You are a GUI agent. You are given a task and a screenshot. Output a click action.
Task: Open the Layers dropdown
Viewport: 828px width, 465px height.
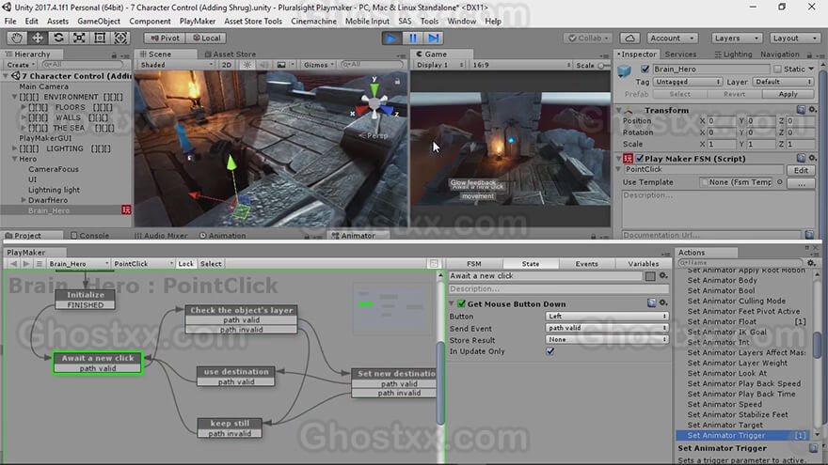pos(737,38)
